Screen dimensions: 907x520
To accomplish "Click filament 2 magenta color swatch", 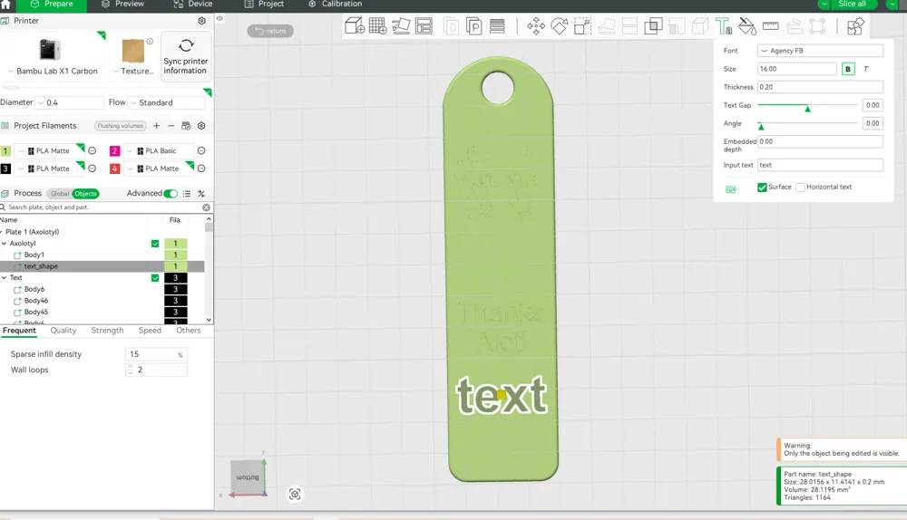I will tap(114, 150).
